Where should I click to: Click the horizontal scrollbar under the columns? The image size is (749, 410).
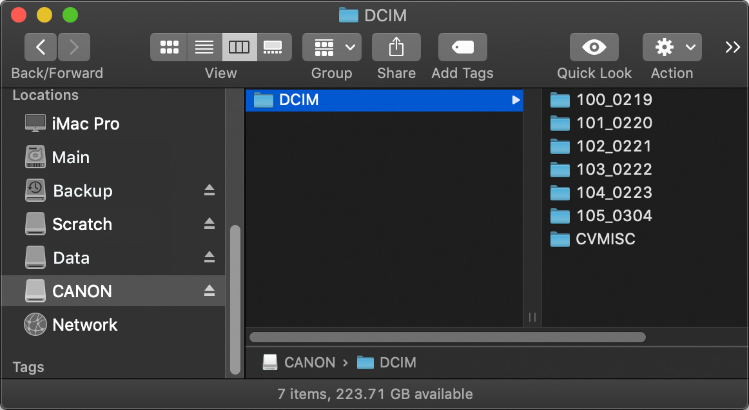click(x=447, y=337)
